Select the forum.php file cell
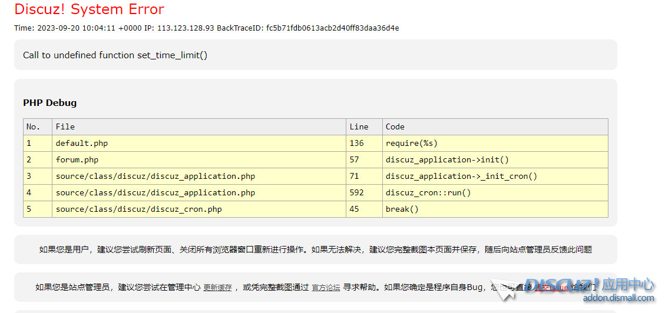 [x=199, y=159]
